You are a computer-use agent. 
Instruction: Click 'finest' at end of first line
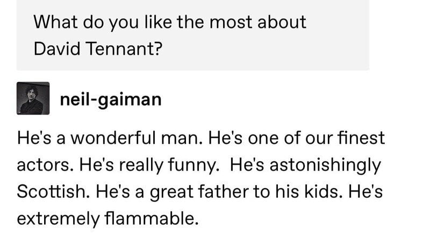[x=364, y=138]
